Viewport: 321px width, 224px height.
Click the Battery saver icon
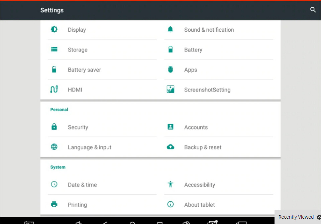54,69
